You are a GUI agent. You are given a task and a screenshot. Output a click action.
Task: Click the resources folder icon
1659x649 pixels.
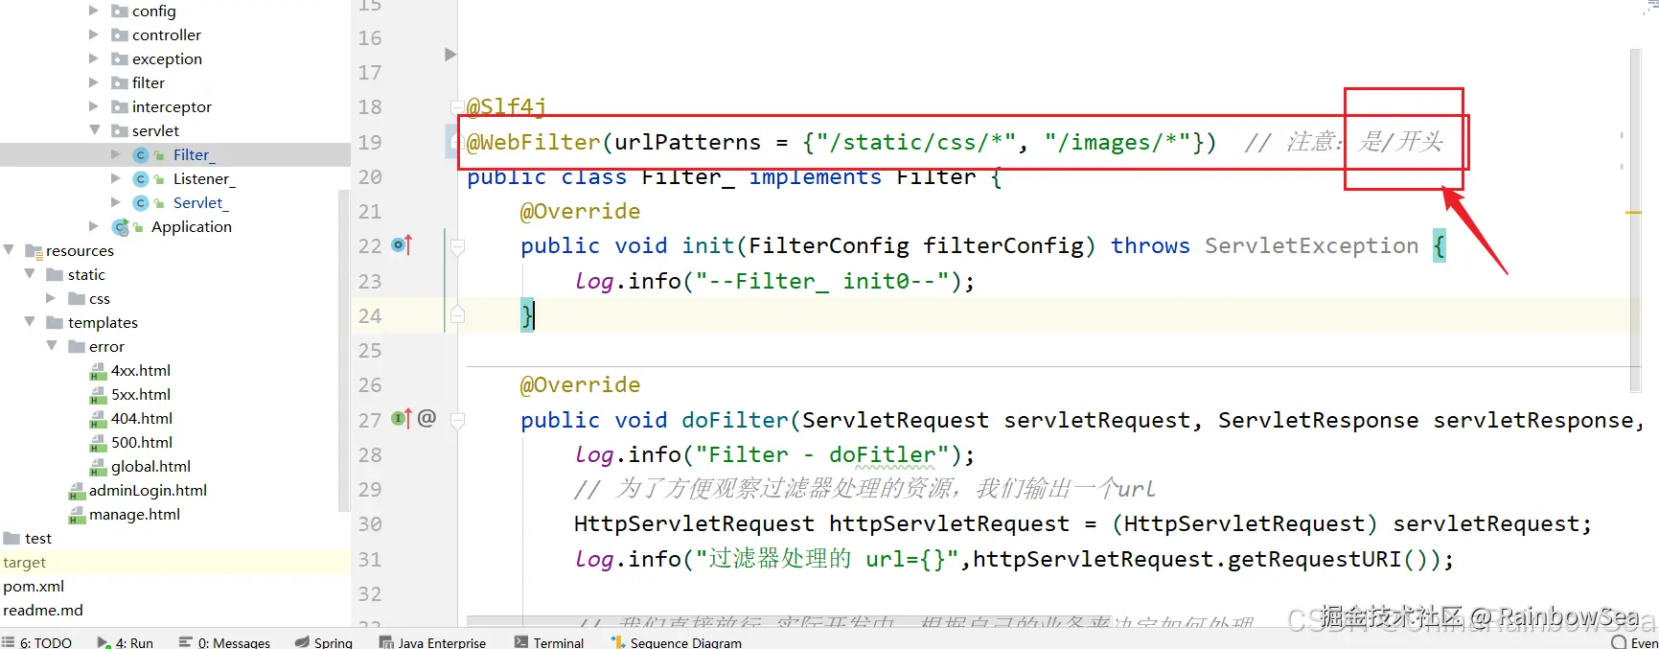(x=35, y=251)
